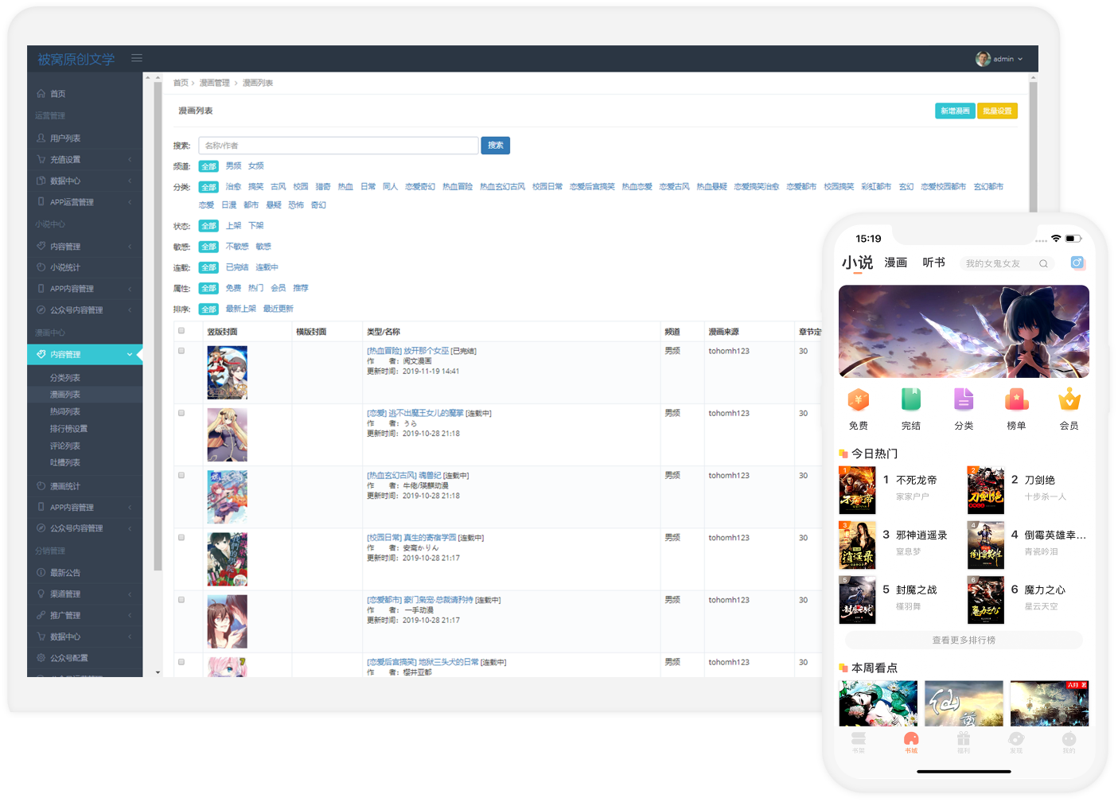The height and width of the screenshot is (802, 1118).
Task: Switch to the 听书 tab on the phone
Action: tap(933, 263)
